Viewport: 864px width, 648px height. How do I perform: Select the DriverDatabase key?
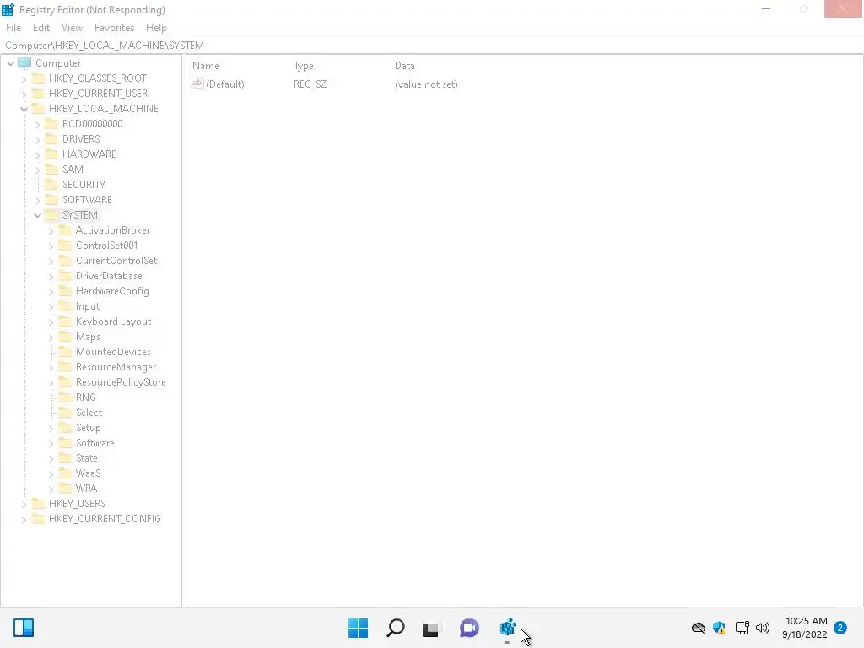point(109,276)
